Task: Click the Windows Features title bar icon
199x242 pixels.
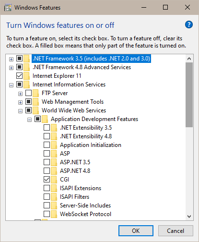Action: coord(8,8)
